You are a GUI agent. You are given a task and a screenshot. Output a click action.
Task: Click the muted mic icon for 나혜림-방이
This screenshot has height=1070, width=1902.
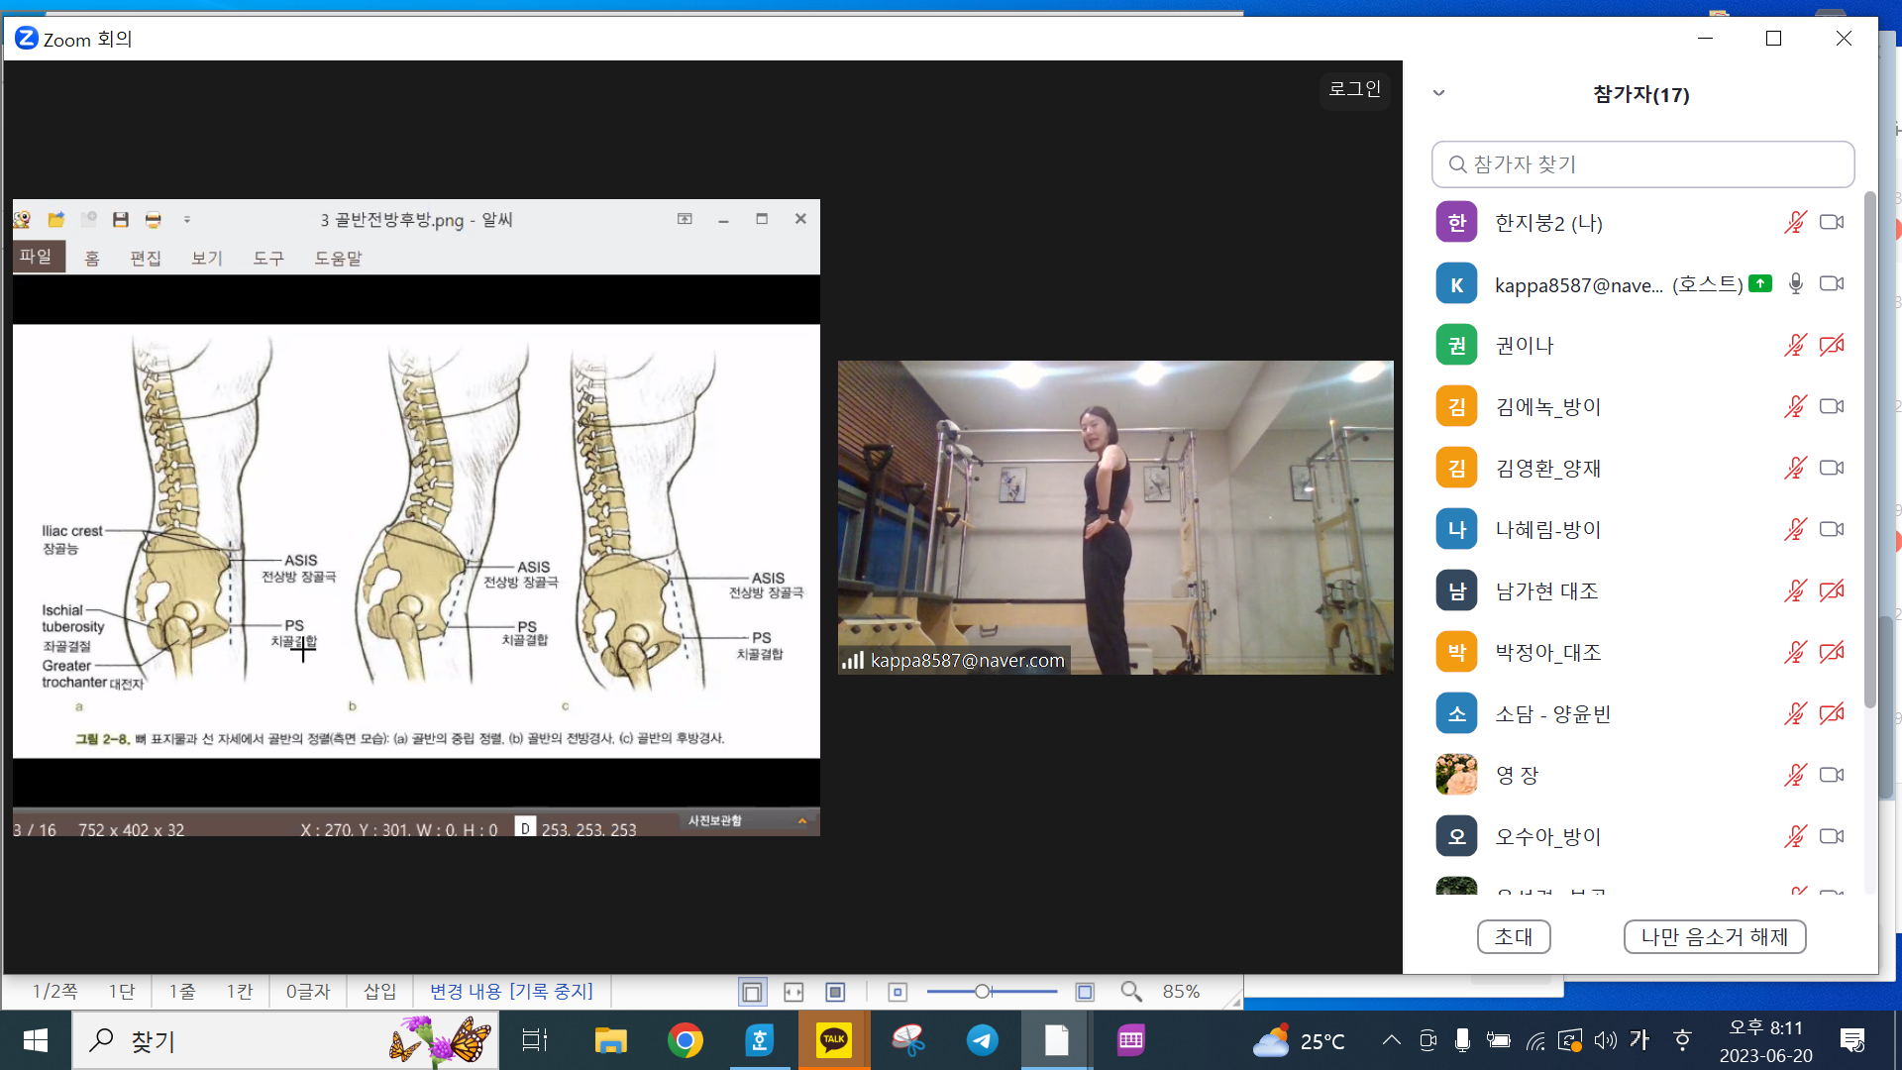(x=1795, y=529)
